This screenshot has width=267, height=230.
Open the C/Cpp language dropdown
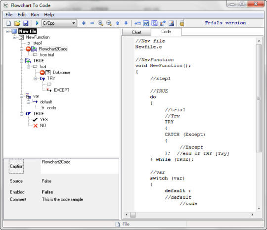click(x=59, y=23)
